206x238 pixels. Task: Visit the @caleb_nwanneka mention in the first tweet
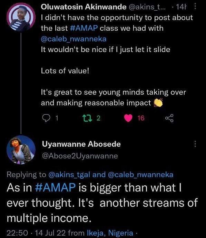point(73,39)
